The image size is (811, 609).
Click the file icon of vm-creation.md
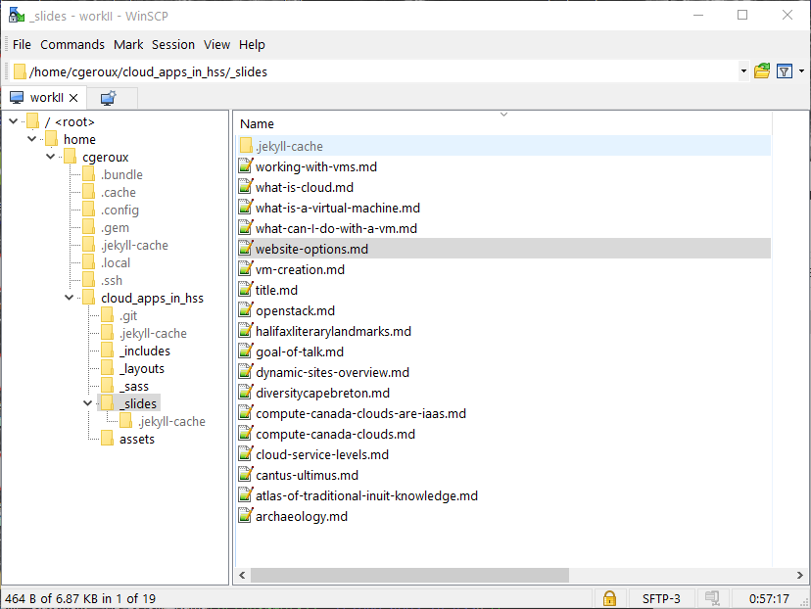245,269
